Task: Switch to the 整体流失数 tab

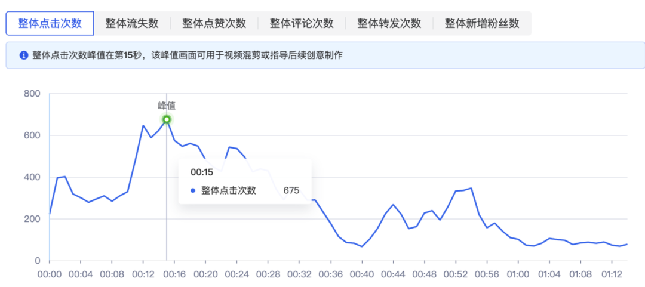Action: [132, 23]
